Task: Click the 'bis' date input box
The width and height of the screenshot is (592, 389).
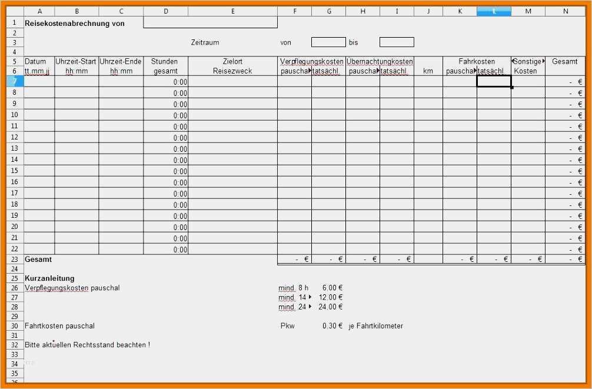Action: pyautogui.click(x=397, y=42)
